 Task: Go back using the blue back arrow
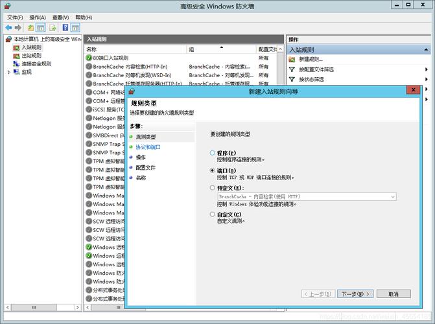coord(8,27)
